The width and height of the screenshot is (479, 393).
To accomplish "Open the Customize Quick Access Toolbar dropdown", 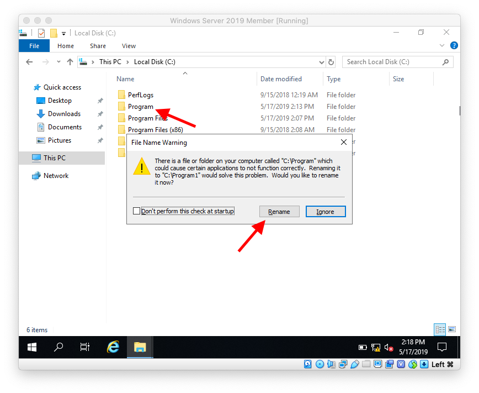I will 63,33.
